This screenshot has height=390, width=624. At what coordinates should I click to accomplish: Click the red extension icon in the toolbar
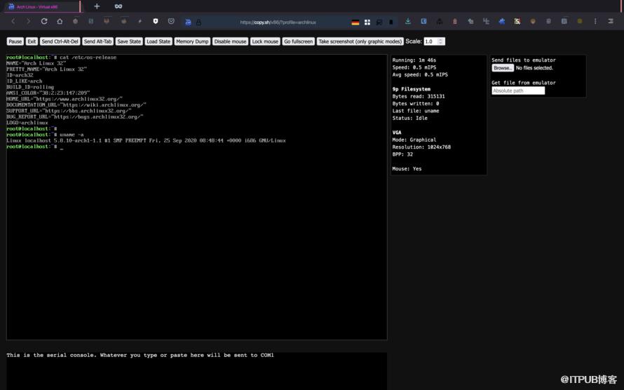tap(455, 22)
